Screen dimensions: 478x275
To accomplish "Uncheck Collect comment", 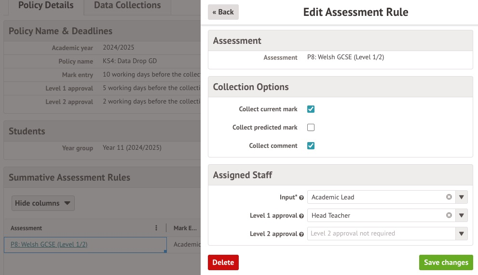I will point(311,146).
